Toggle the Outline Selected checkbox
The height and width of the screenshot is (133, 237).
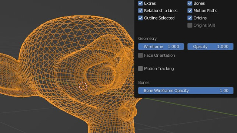point(140,18)
